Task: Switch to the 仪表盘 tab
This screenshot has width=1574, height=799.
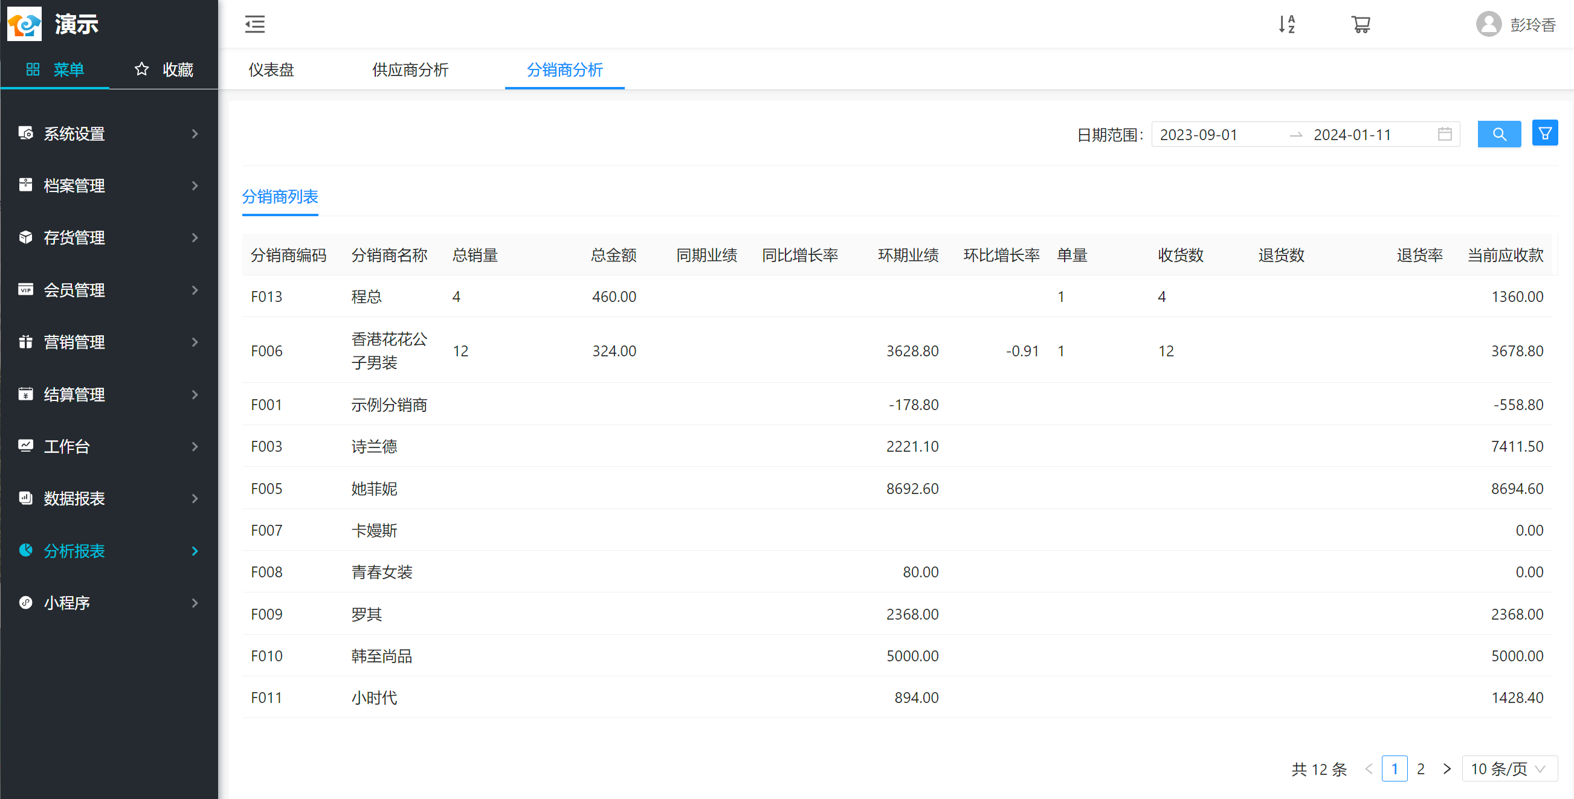Action: (x=271, y=69)
